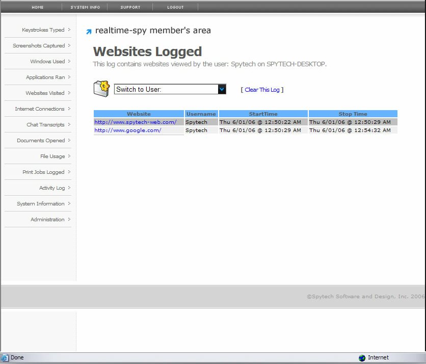Click the folder gear icon beside user dropdown
Screen dimensions: 426x364
pos(101,89)
